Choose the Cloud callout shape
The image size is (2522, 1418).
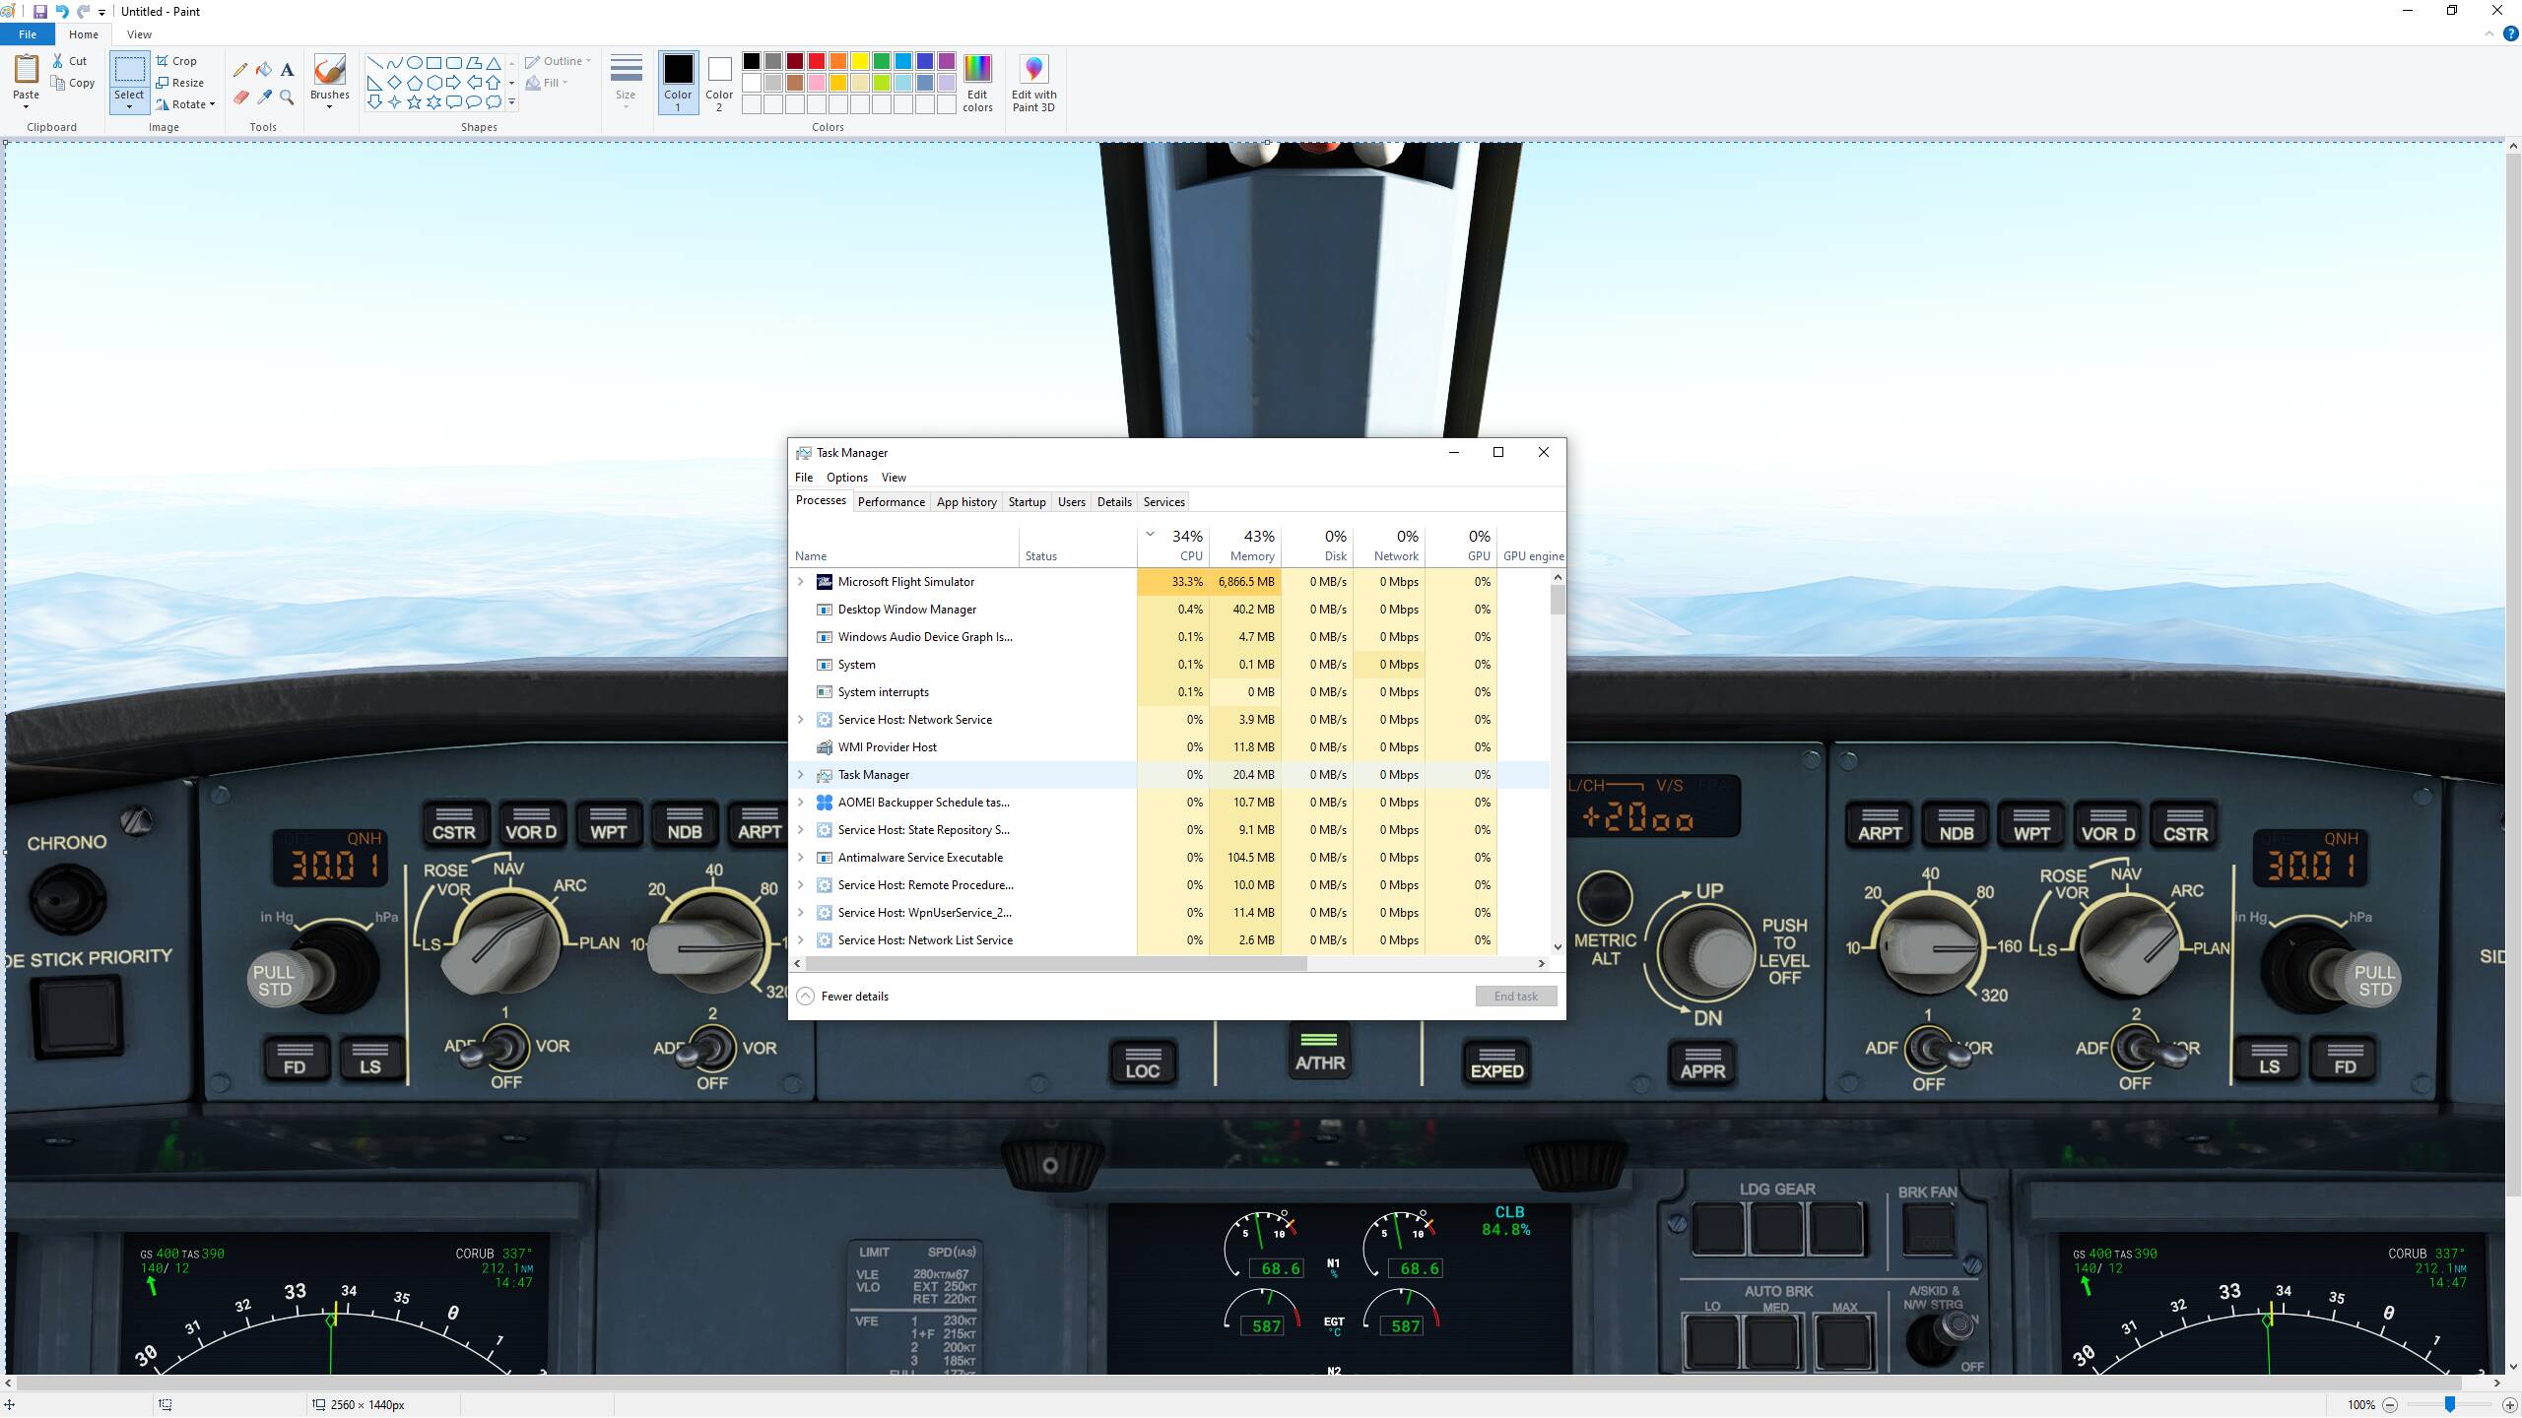pyautogui.click(x=494, y=101)
